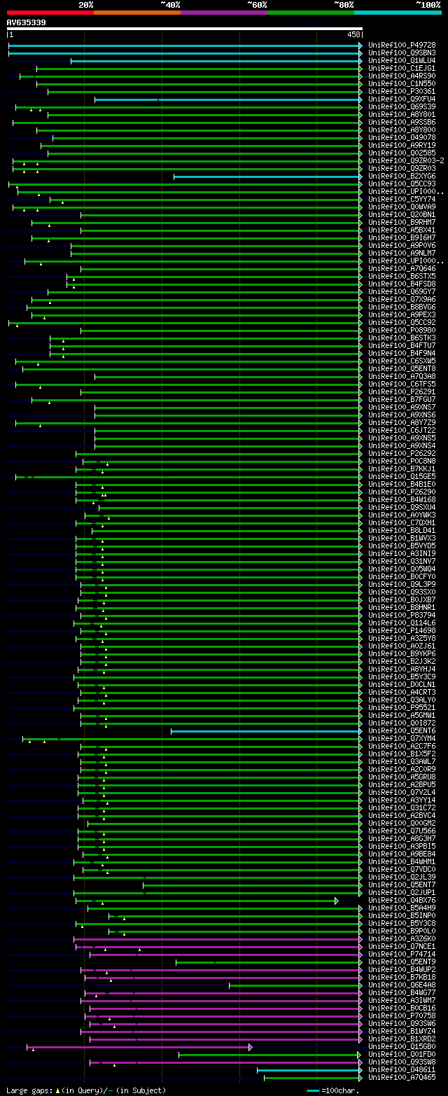
Task: Click the UniRef100_P83794 entry
Action: coord(402,615)
